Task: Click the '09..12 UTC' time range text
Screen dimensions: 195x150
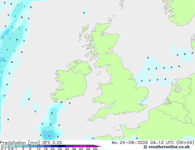Action: [x=162, y=143]
